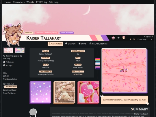156x117 pixels.
Task: Switch to the Overview tab
Action: (55, 44)
